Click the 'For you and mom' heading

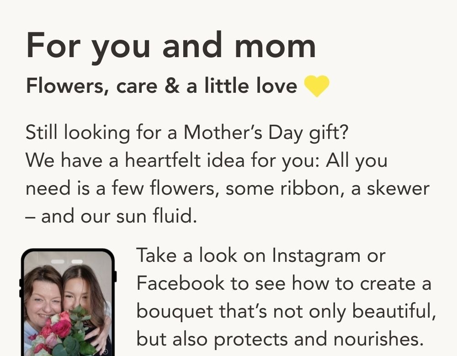pos(171,47)
